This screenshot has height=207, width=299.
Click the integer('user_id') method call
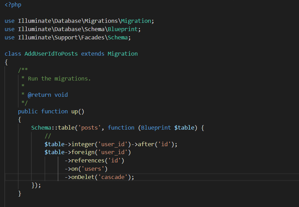101,144
